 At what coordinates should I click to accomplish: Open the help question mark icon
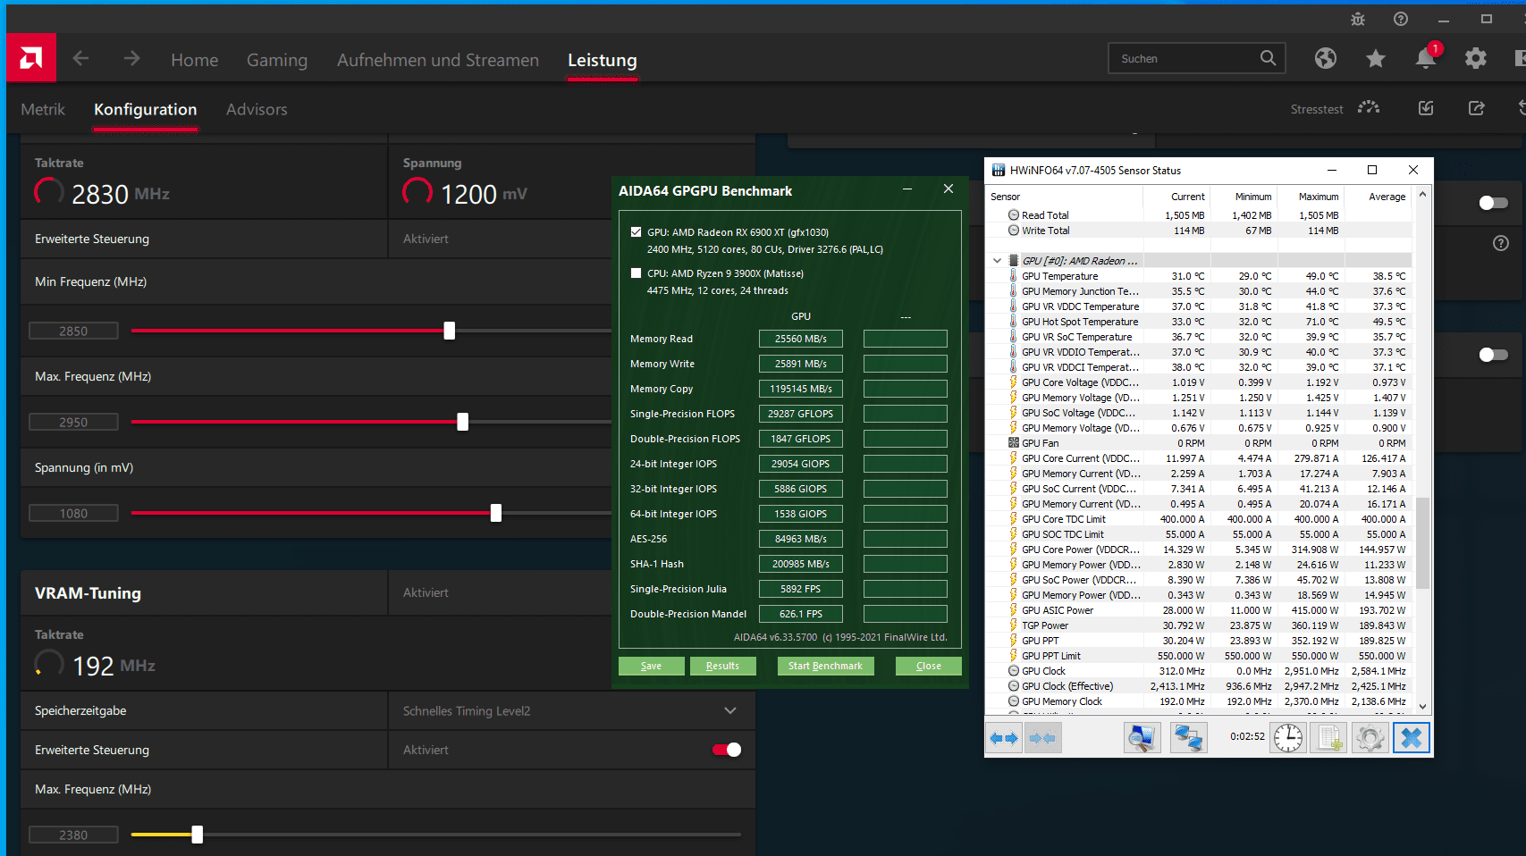pyautogui.click(x=1400, y=19)
